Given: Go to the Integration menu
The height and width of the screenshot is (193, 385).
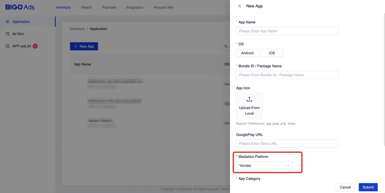Looking at the screenshot, I should 135,7.
